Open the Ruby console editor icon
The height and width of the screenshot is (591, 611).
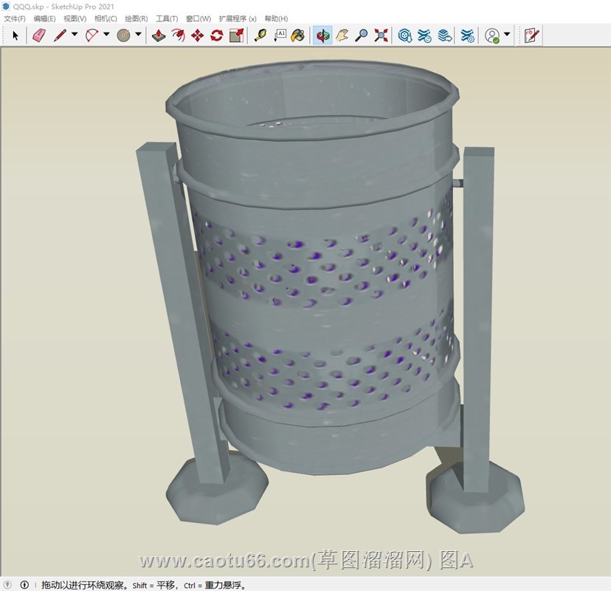click(x=531, y=35)
